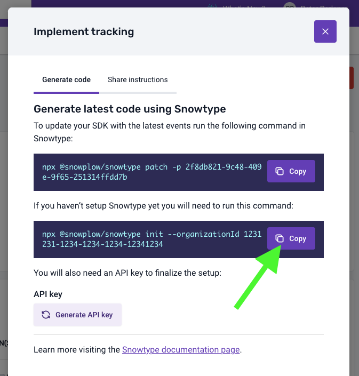Close the Implement tracking dialog

tap(325, 31)
